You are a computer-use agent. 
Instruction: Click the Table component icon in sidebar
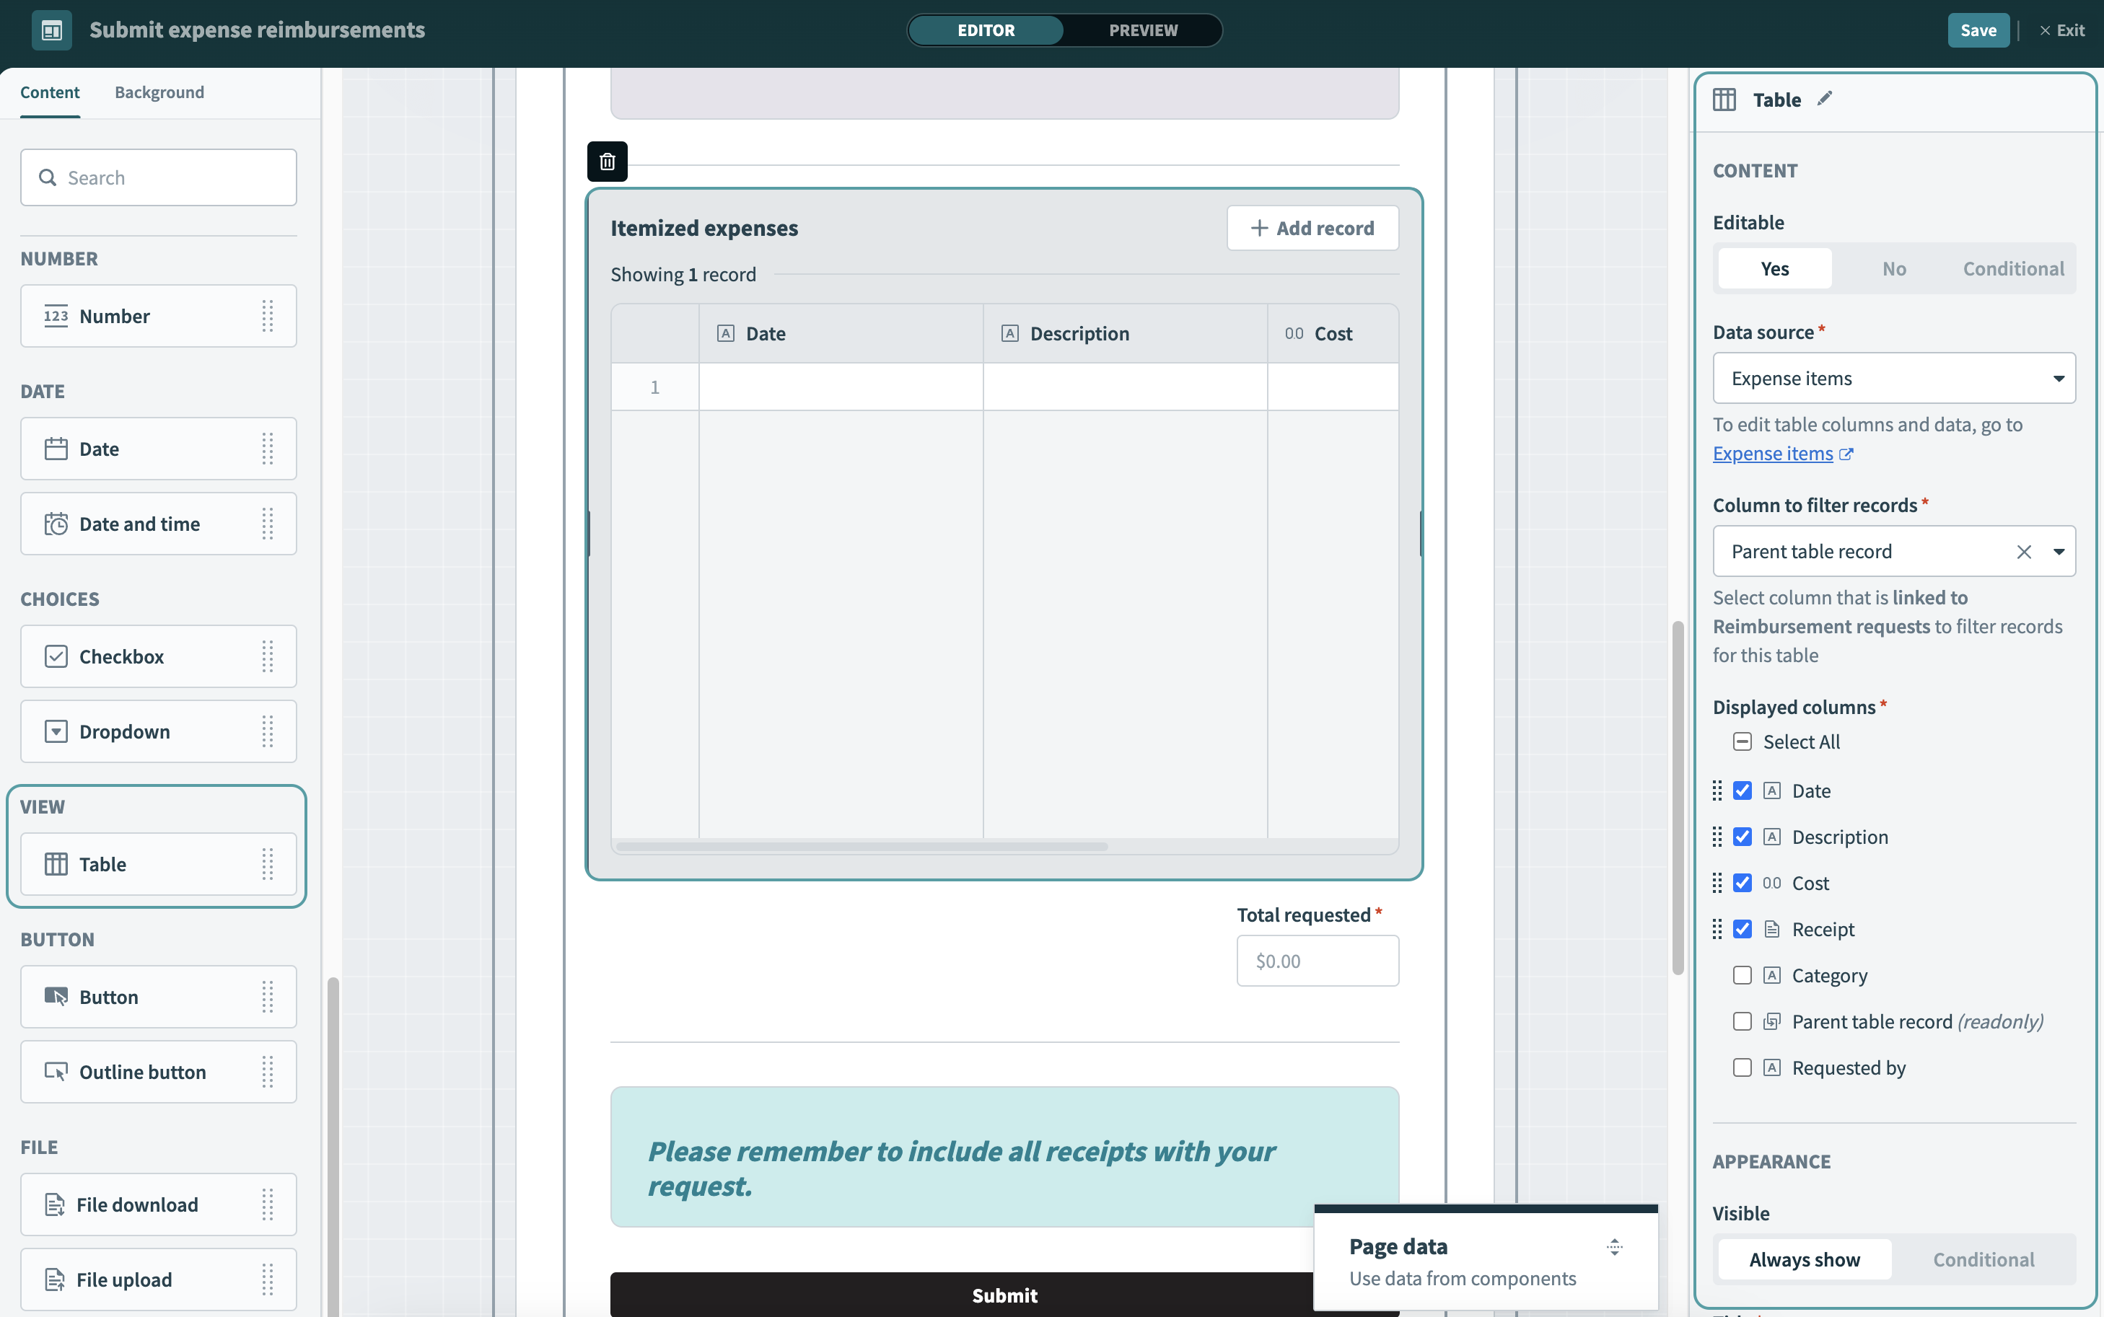pos(56,864)
